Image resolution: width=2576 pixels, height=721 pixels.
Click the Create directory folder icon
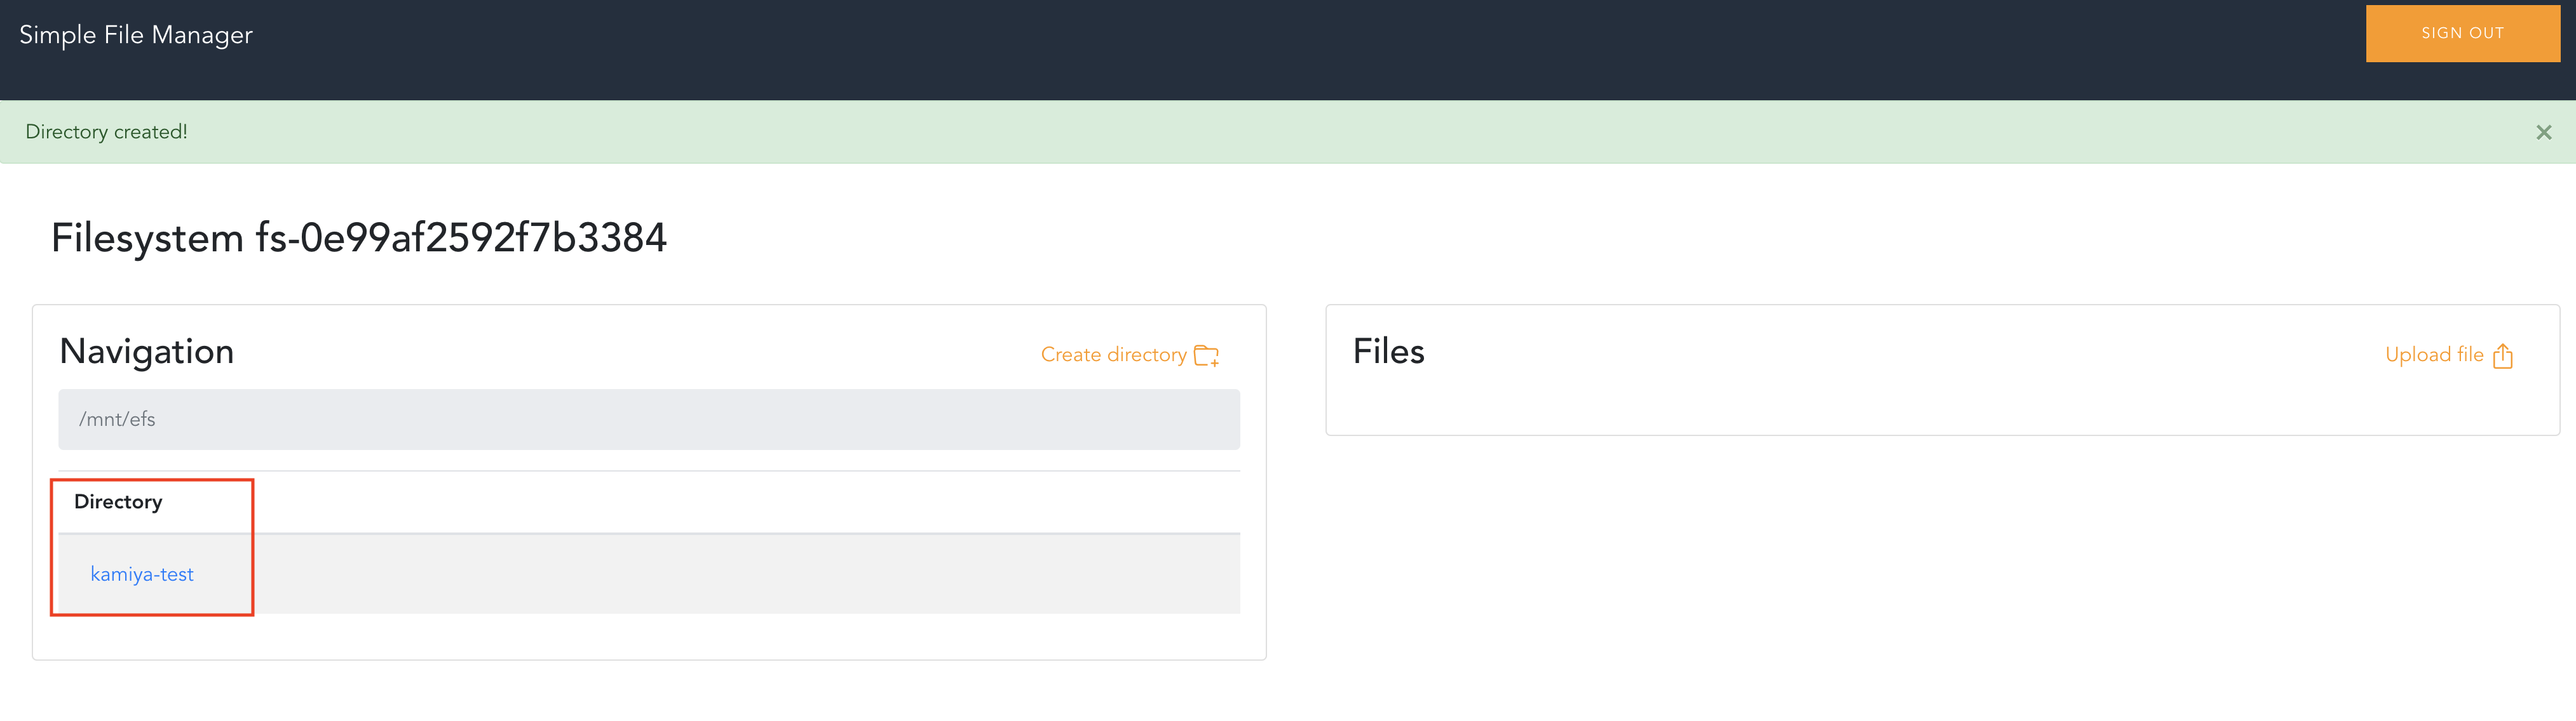click(1207, 355)
